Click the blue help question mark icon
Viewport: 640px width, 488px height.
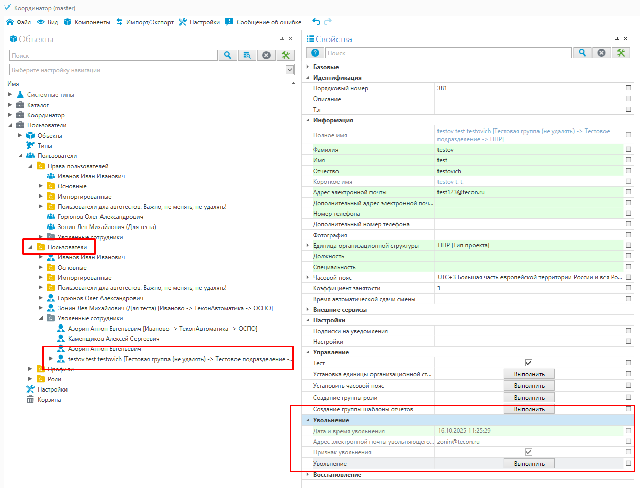point(315,53)
